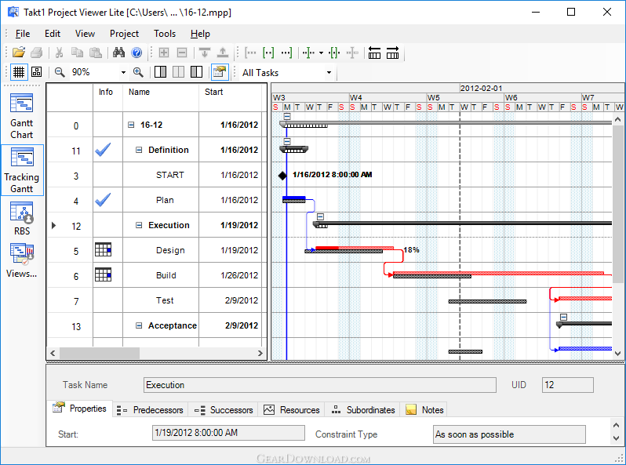Click the Cut scissors icon
The width and height of the screenshot is (626, 465).
tap(59, 53)
